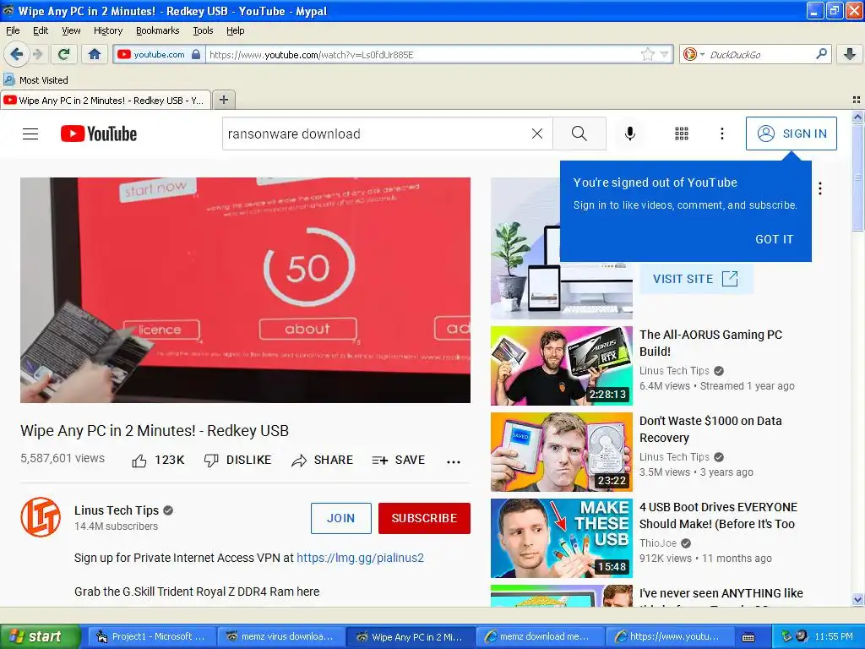The width and height of the screenshot is (865, 649).
Task: Open the Edit menu
Action: pyautogui.click(x=41, y=31)
